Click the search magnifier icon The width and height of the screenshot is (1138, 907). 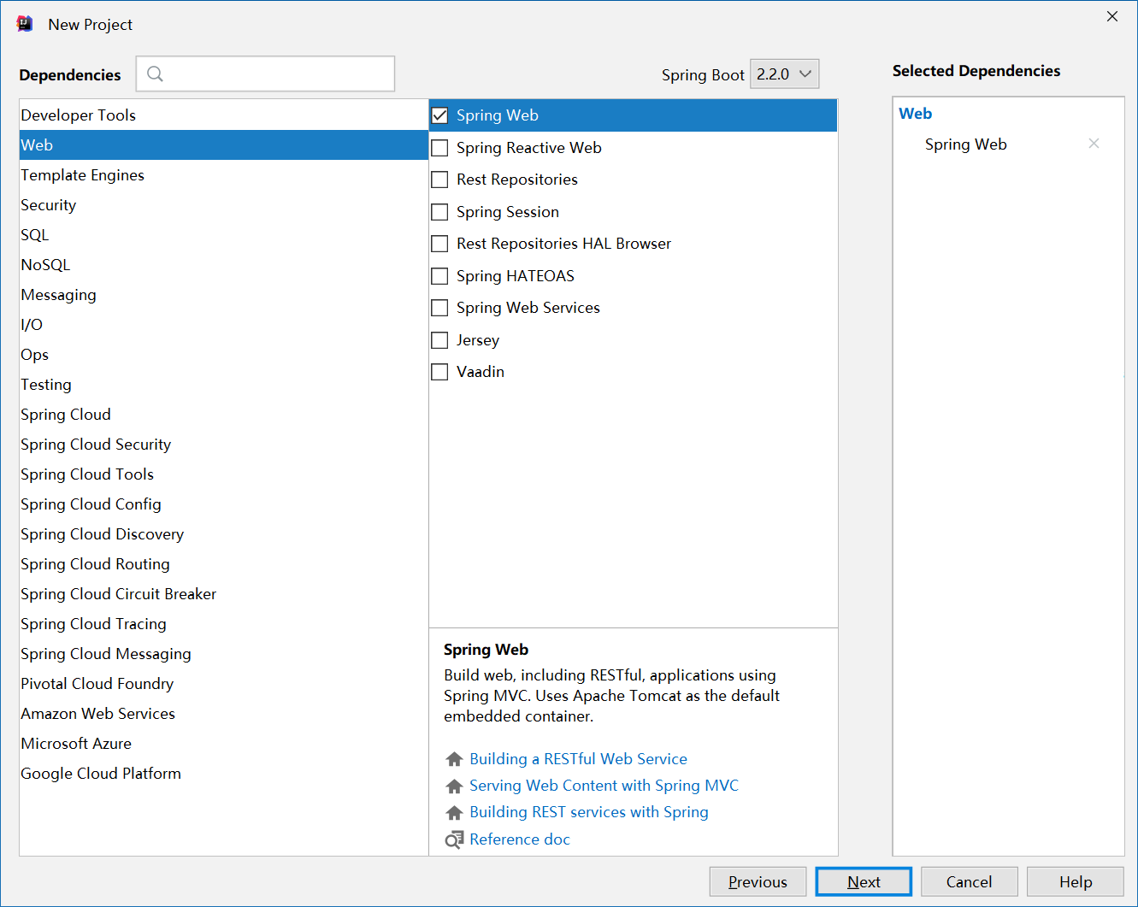pos(155,74)
